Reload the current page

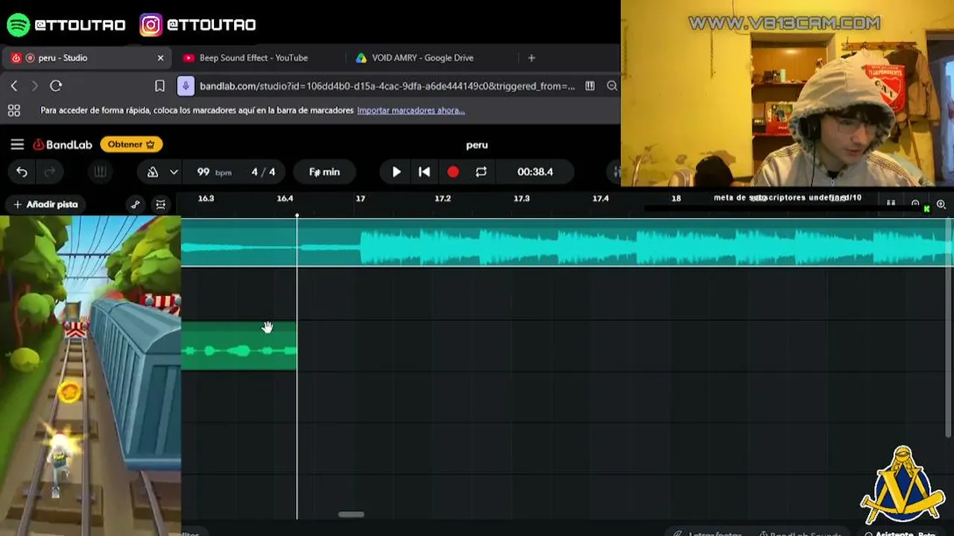coord(56,86)
